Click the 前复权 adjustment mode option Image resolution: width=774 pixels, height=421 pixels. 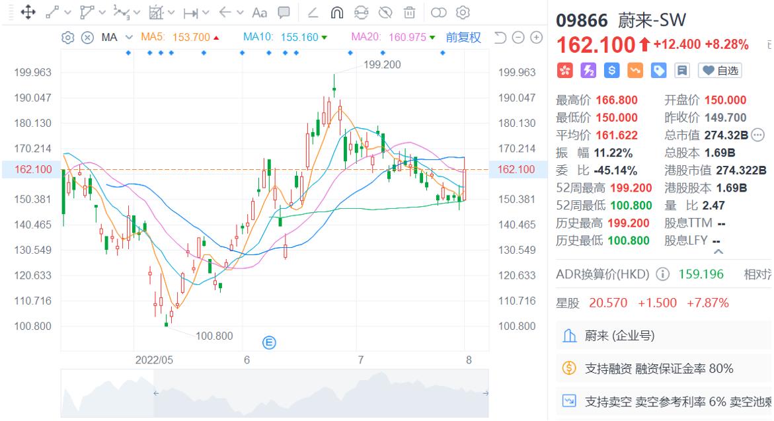coord(463,37)
